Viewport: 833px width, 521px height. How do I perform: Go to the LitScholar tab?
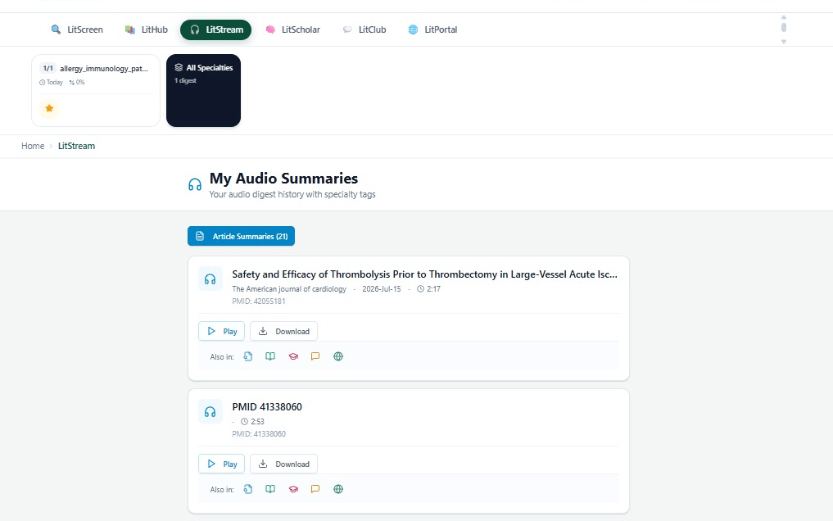coord(293,29)
